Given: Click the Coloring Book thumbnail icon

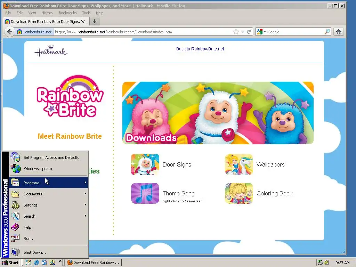Looking at the screenshot, I should click(x=239, y=193).
